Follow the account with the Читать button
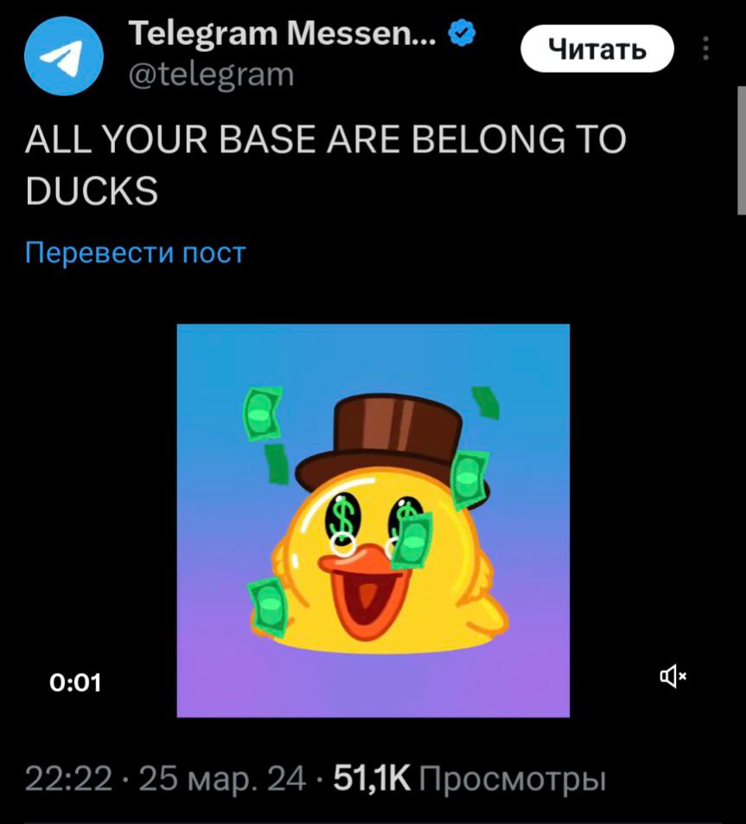The width and height of the screenshot is (746, 824). (x=597, y=48)
